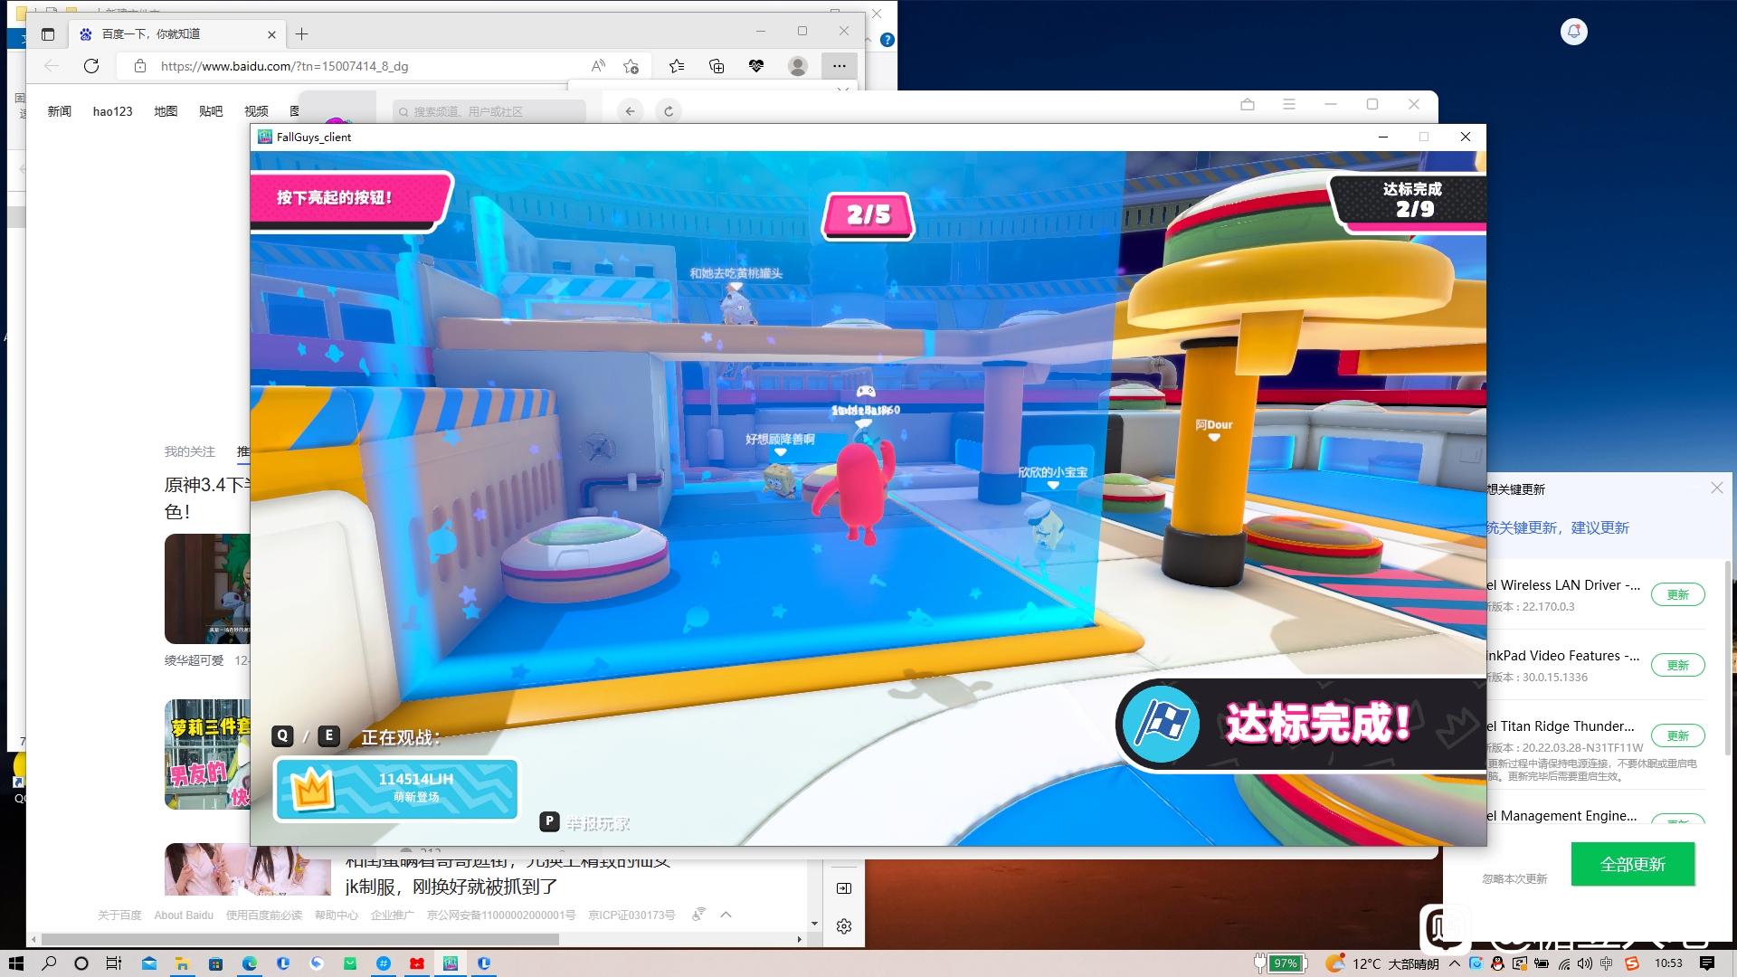Viewport: 1737px width, 977px height.
Task: Update Wireless LAN Driver with 更新 button
Action: pyautogui.click(x=1678, y=594)
